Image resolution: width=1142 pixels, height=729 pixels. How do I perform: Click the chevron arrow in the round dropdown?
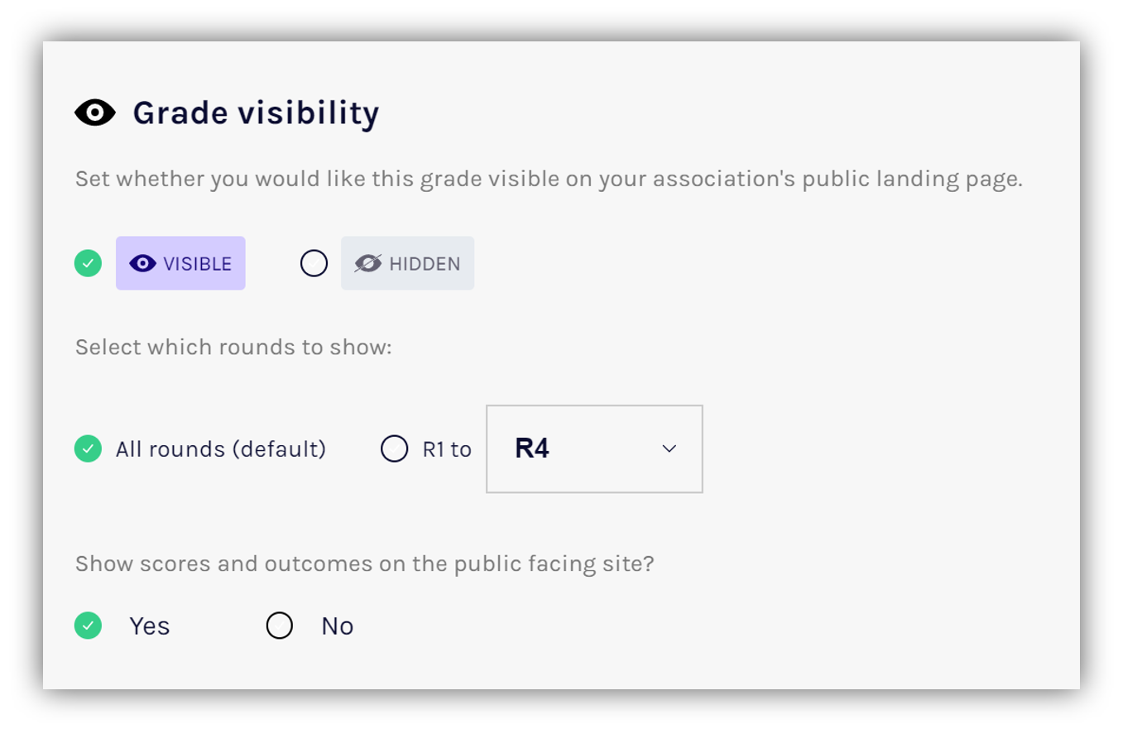pos(669,448)
